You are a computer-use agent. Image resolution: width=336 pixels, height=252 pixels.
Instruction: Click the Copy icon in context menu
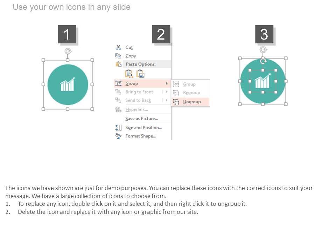coord(118,56)
